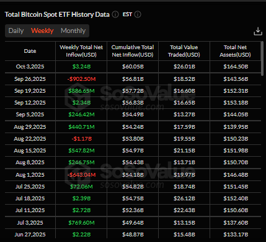Screen dimensions: 266x242
Task: Download the ETF history data
Action: 258,31
